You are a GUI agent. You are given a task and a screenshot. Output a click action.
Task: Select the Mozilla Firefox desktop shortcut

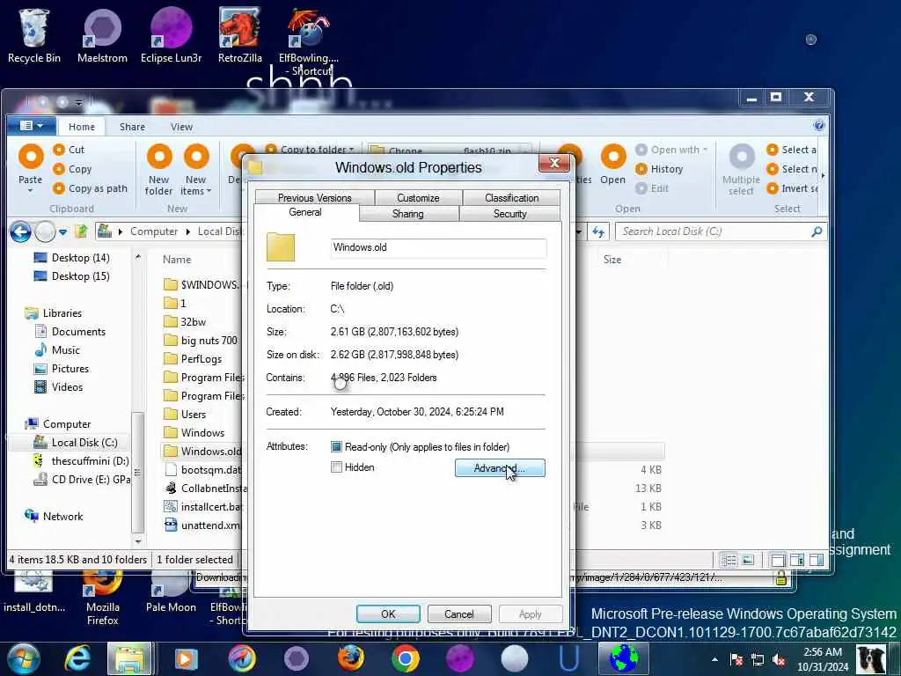tap(102, 598)
